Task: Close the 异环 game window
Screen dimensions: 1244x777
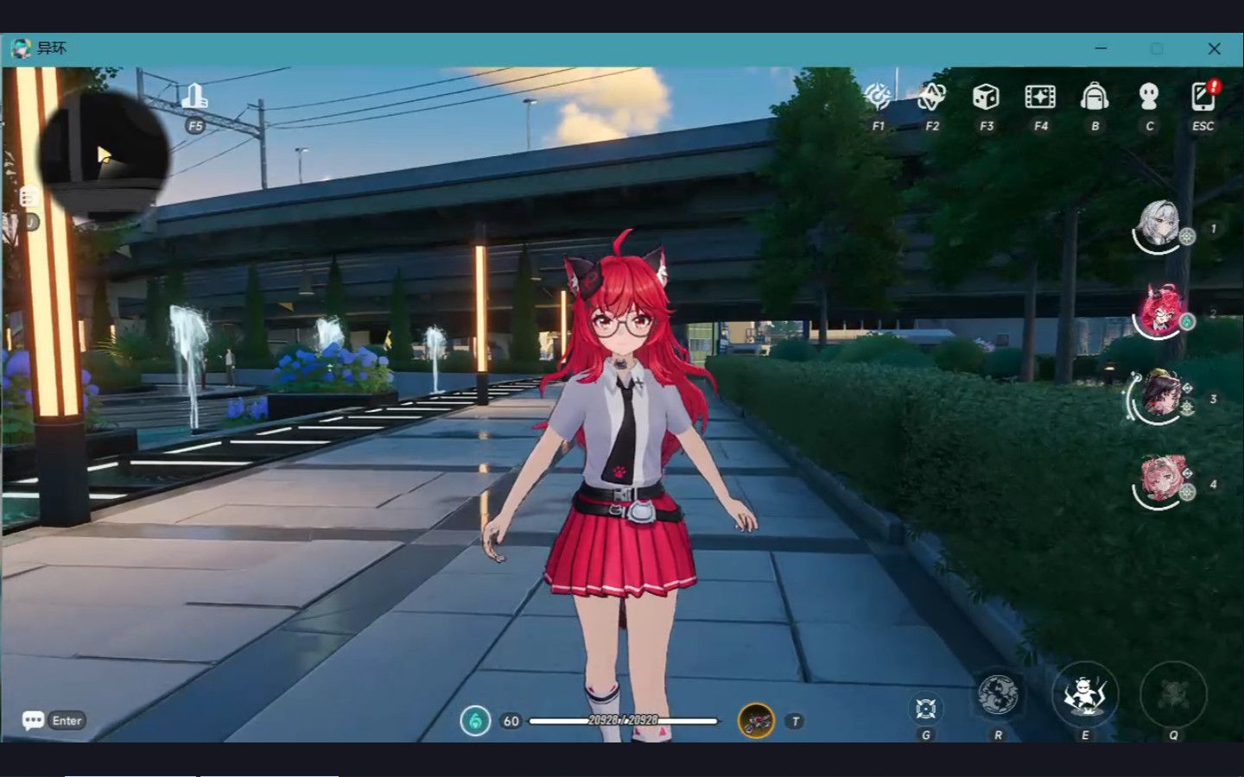Action: point(1215,48)
